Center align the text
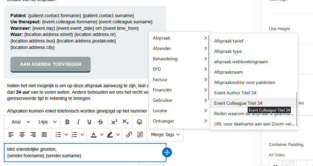Viewport: 313px width, 166px height. click(x=22, y=135)
